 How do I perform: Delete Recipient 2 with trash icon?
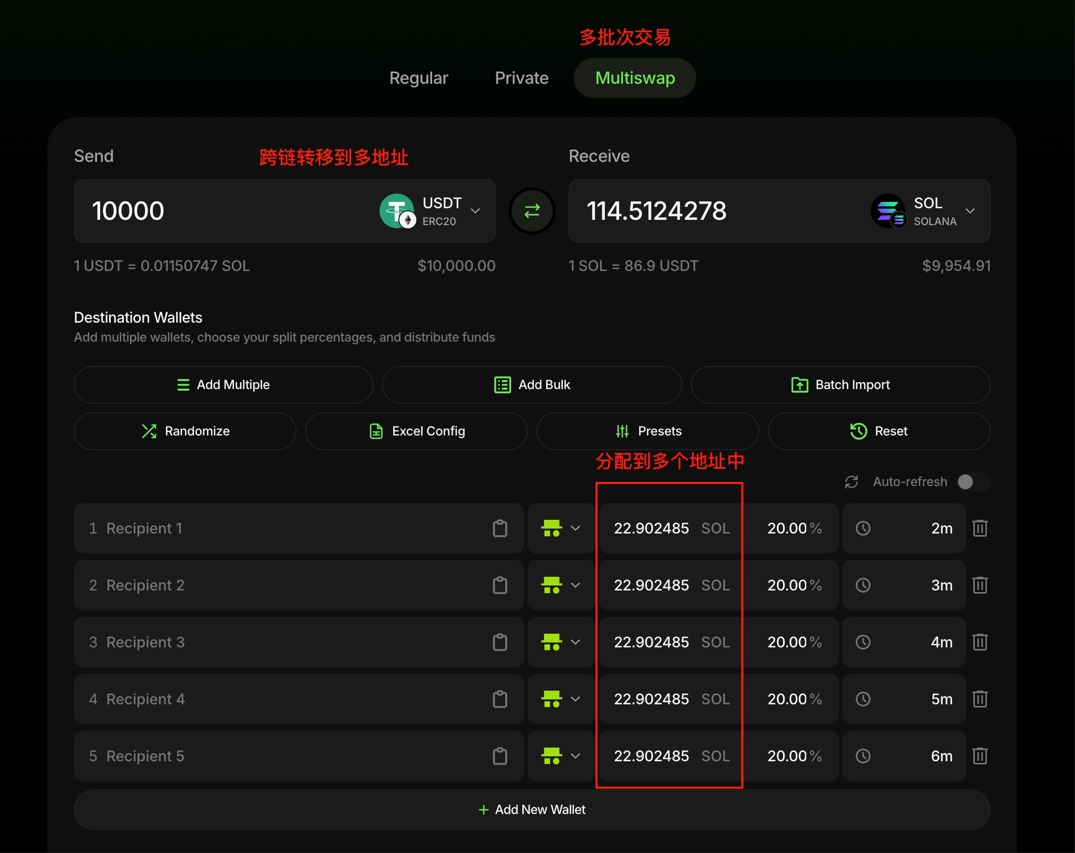click(980, 585)
